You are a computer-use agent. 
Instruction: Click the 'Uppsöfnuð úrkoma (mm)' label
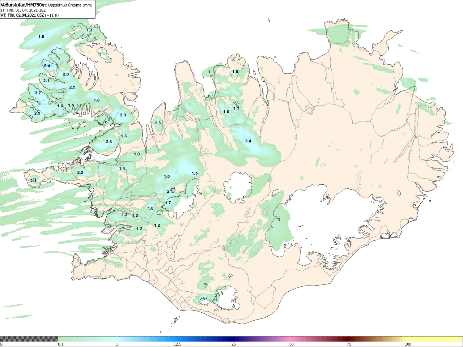tap(70, 5)
